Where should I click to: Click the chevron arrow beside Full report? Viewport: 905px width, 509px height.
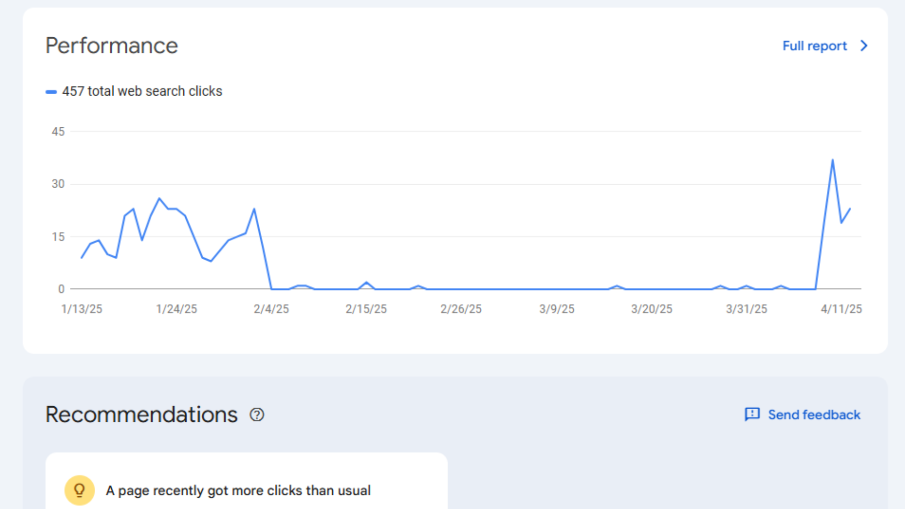pyautogui.click(x=864, y=46)
